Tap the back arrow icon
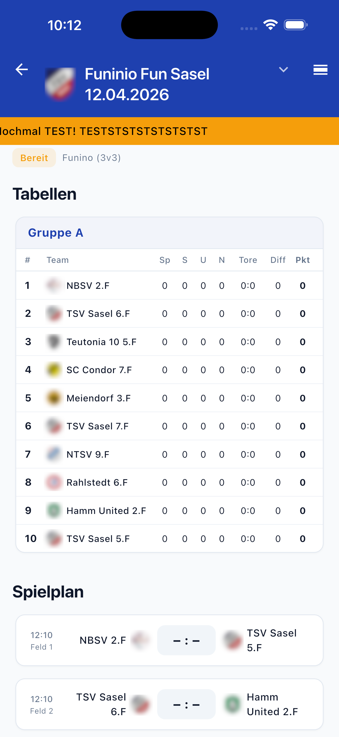This screenshot has height=737, width=339. [x=22, y=70]
